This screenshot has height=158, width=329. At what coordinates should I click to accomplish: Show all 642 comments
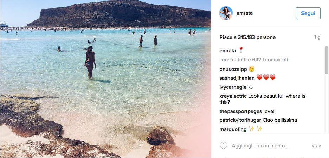click(x=254, y=60)
